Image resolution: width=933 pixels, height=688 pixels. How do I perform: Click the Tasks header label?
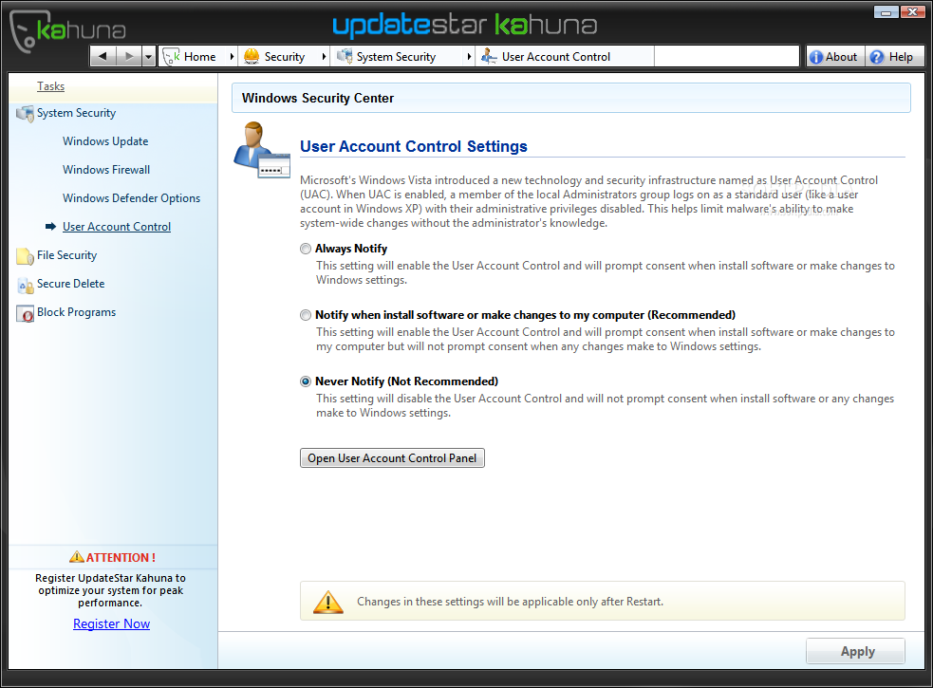50,86
